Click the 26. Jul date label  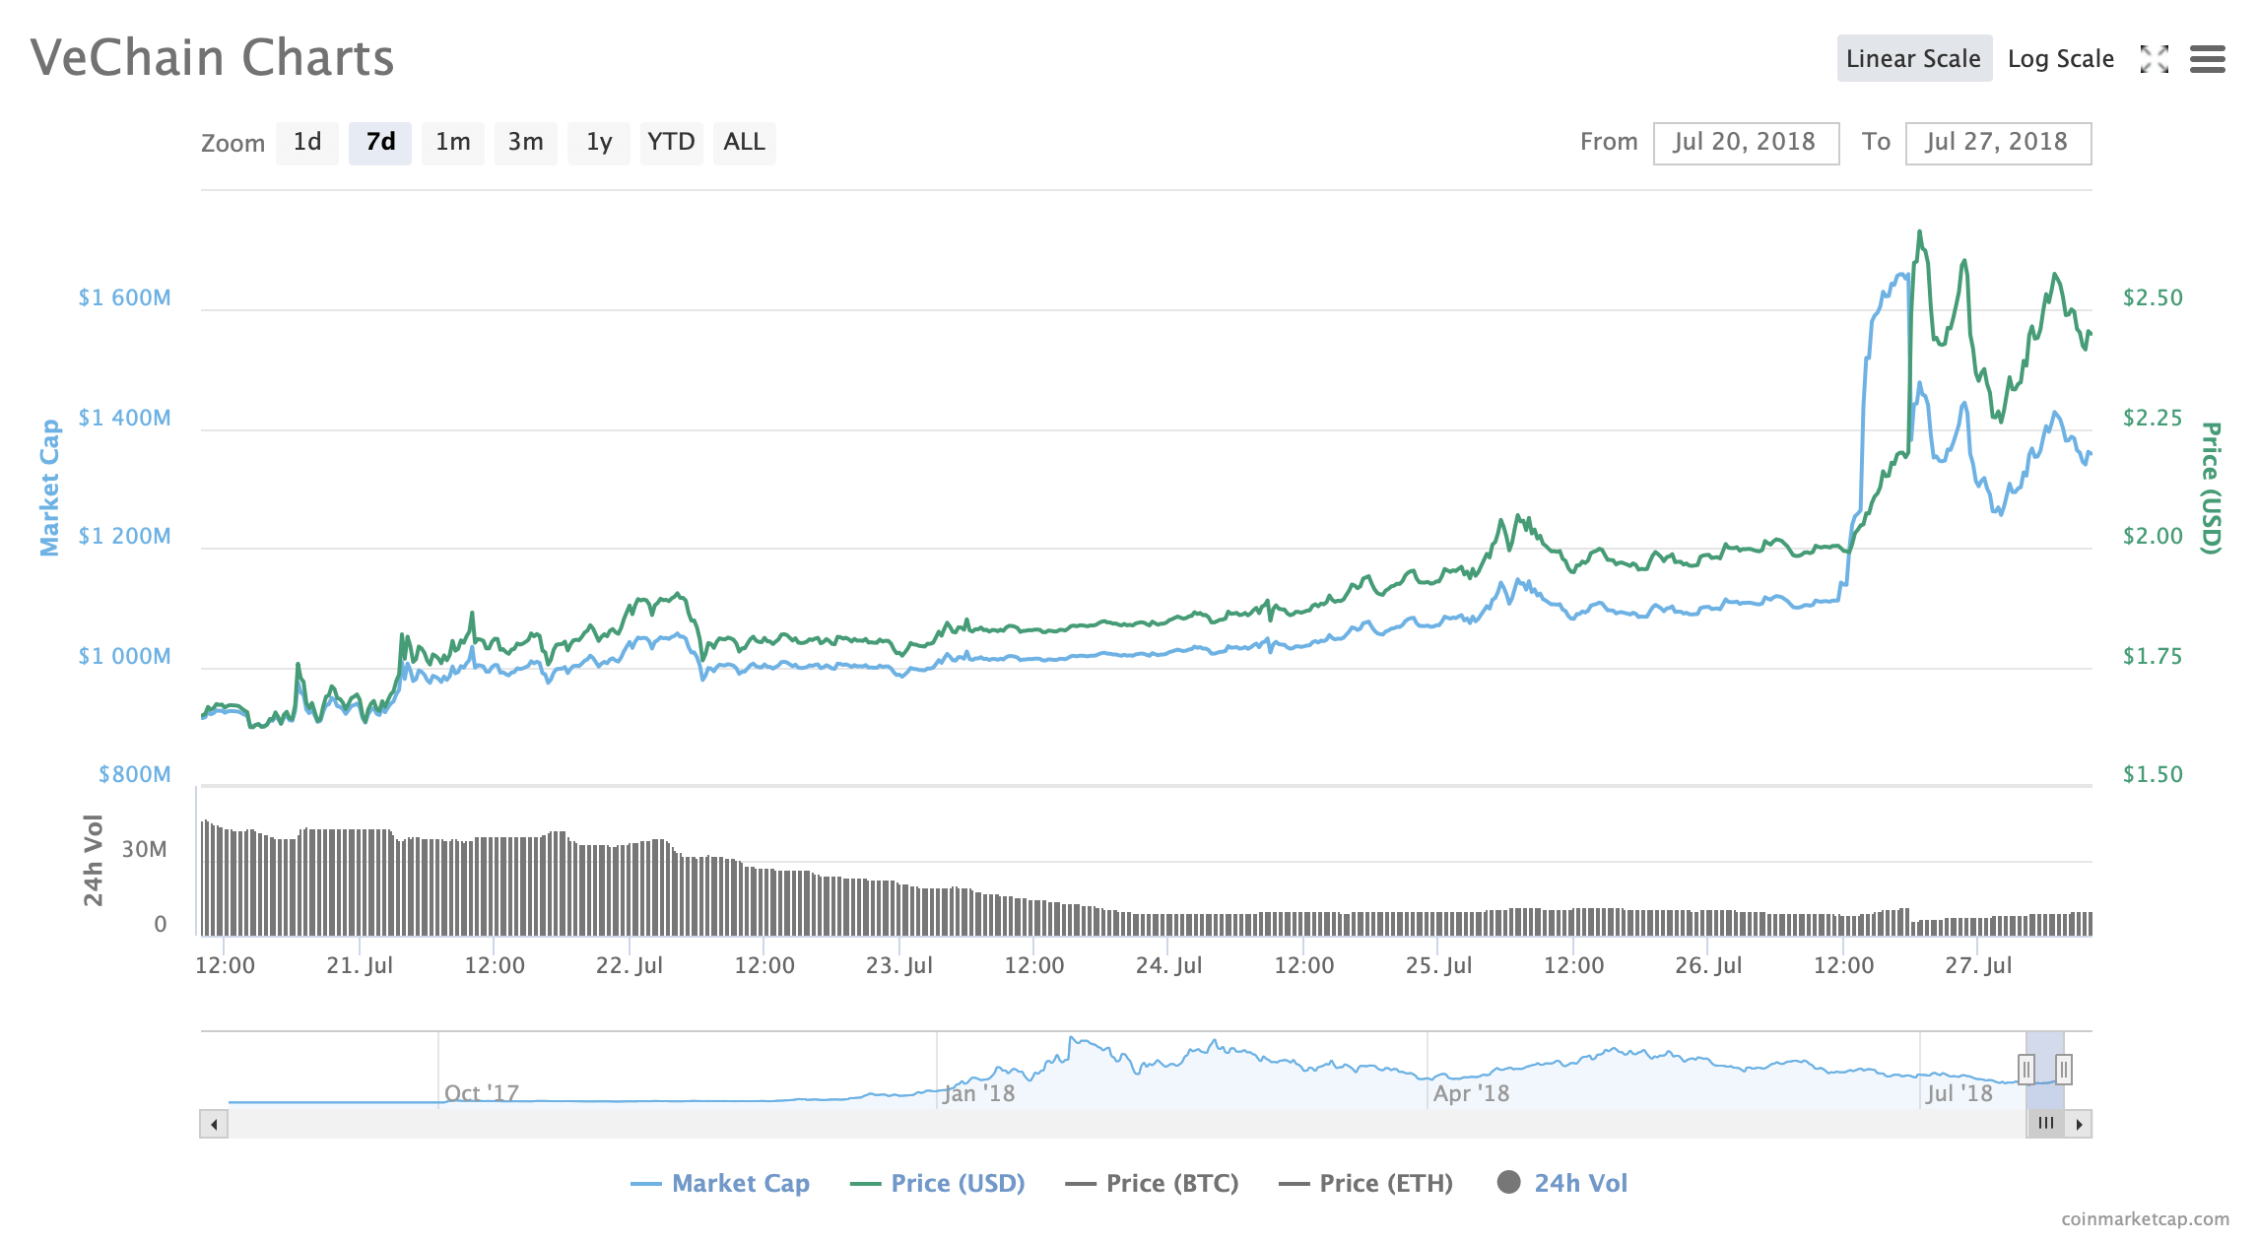(x=1709, y=965)
